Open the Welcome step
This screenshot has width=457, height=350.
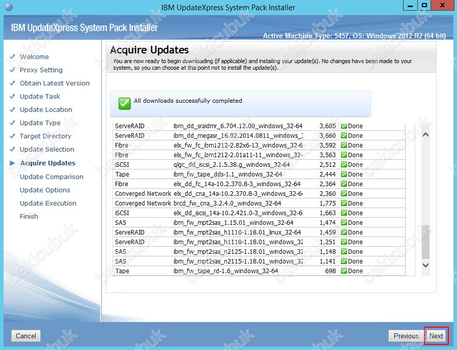pyautogui.click(x=34, y=56)
